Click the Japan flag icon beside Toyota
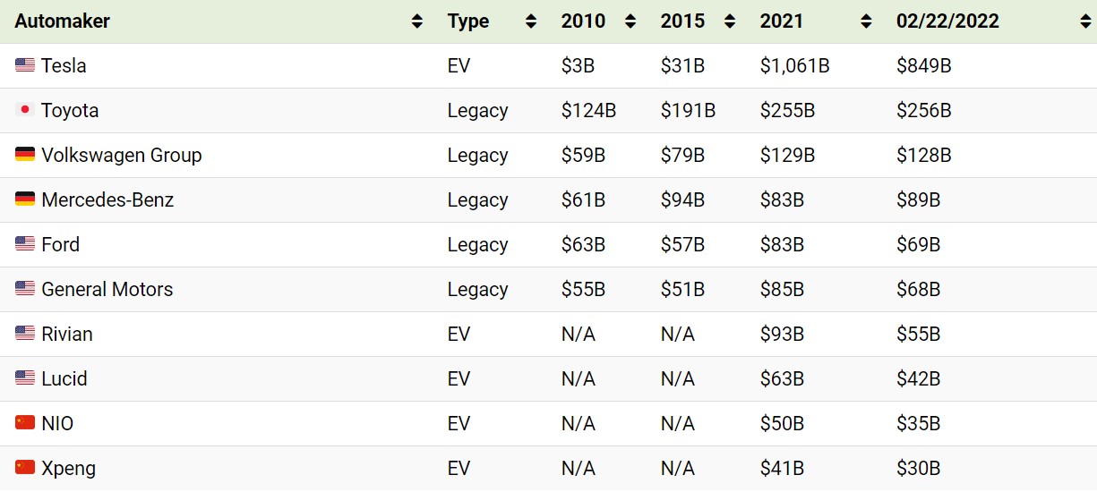1097x492 pixels. tap(25, 110)
